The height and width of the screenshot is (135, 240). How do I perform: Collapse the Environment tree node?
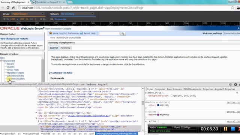point(1,61)
